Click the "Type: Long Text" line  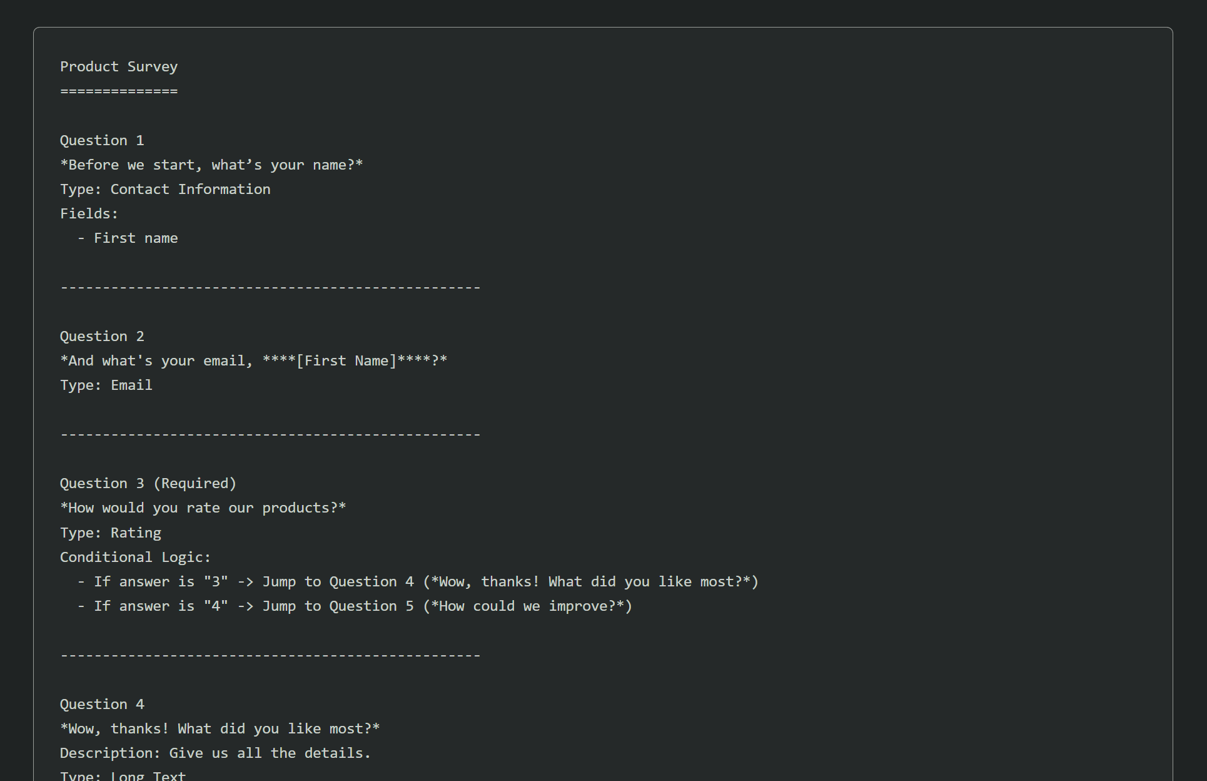[123, 776]
